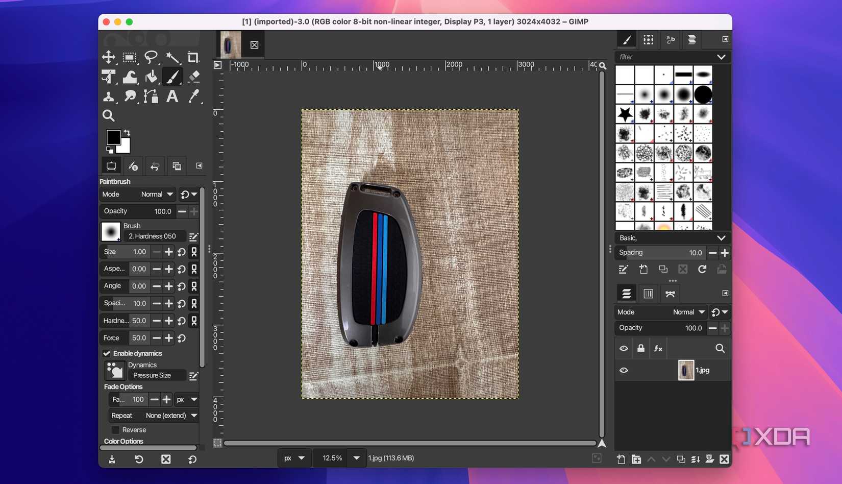Open the brush editor for Hardness 050
This screenshot has width=842, height=484.
tap(193, 236)
